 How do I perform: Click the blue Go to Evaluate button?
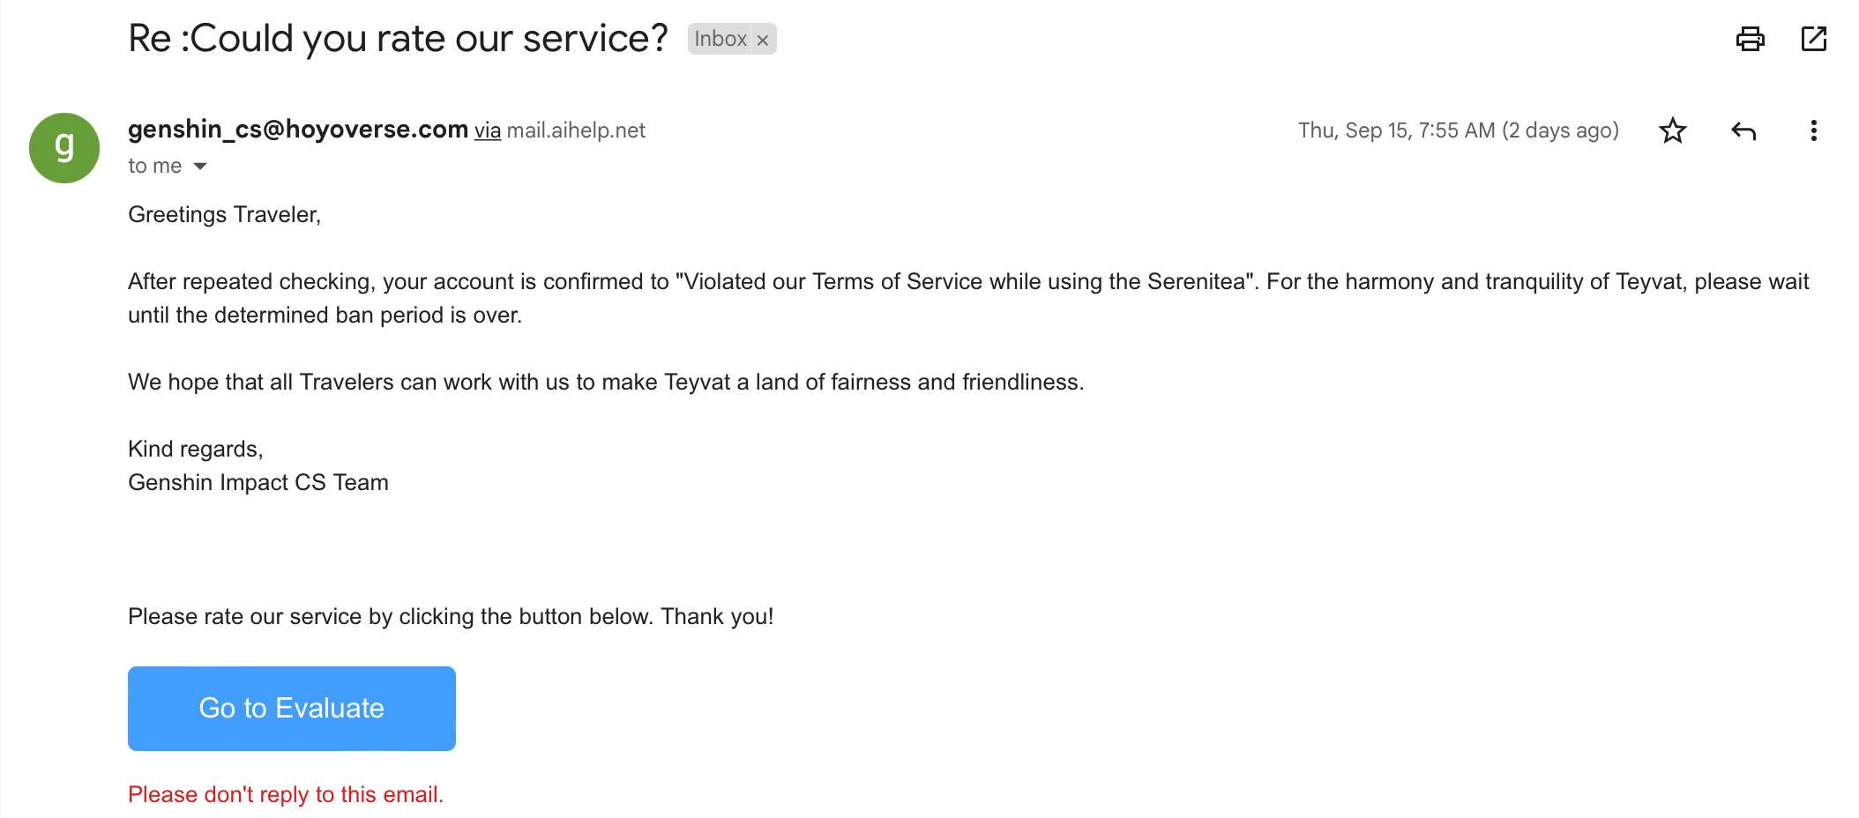pos(292,709)
